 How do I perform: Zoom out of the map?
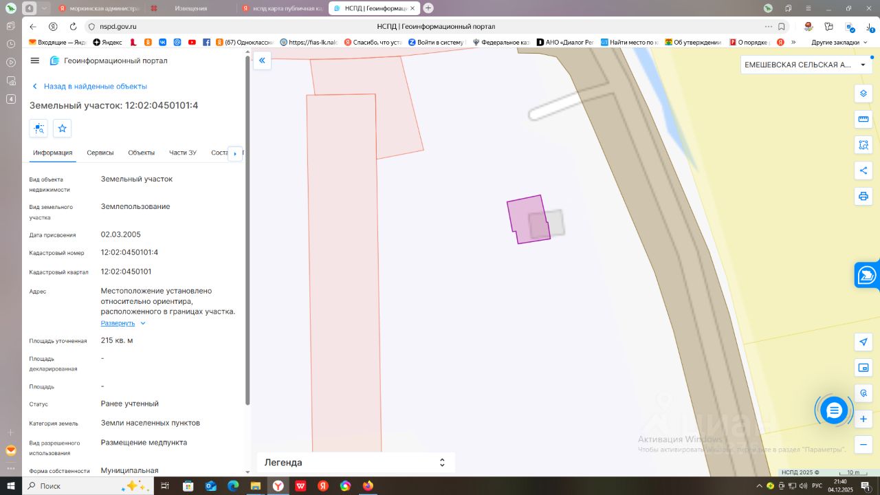[863, 445]
